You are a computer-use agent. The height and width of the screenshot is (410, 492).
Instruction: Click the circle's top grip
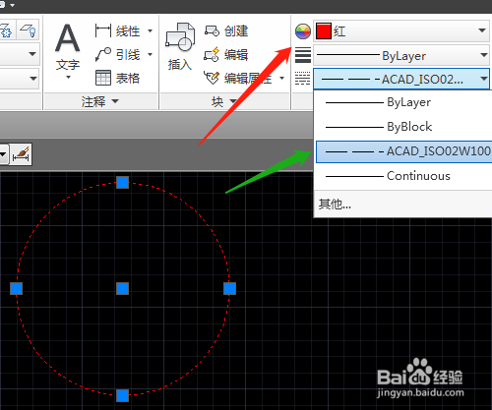tap(123, 182)
